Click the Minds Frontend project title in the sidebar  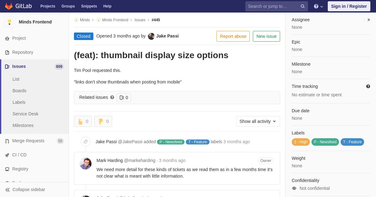(x=35, y=22)
